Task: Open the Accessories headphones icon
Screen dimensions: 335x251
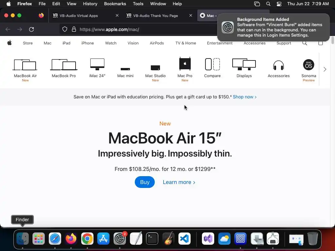Action: [x=279, y=65]
